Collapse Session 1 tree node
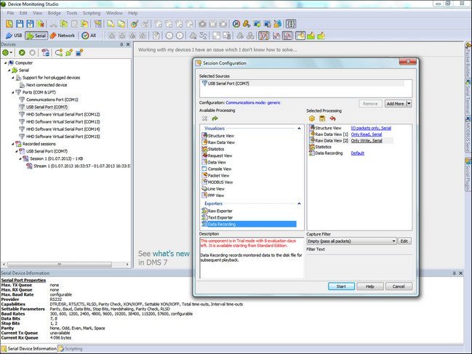 pos(20,158)
